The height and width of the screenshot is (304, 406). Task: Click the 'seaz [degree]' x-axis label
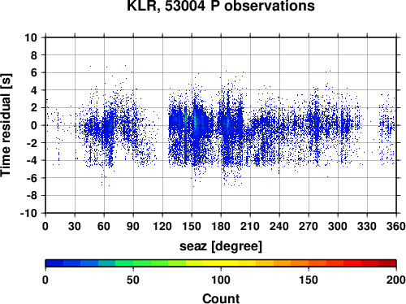pyautogui.click(x=221, y=246)
